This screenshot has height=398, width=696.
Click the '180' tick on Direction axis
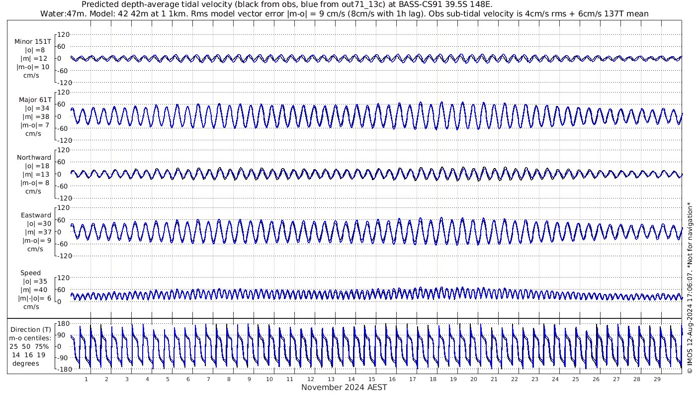click(62, 324)
